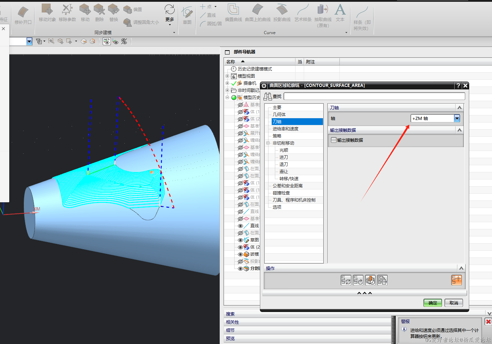Select 主要 in the dialog tree
Image resolution: width=492 pixels, height=344 pixels.
click(x=277, y=107)
